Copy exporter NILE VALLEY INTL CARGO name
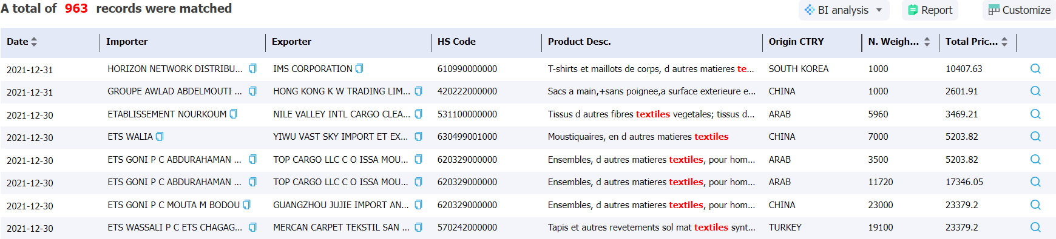Viewport: 1056px width, 239px height. (418, 114)
